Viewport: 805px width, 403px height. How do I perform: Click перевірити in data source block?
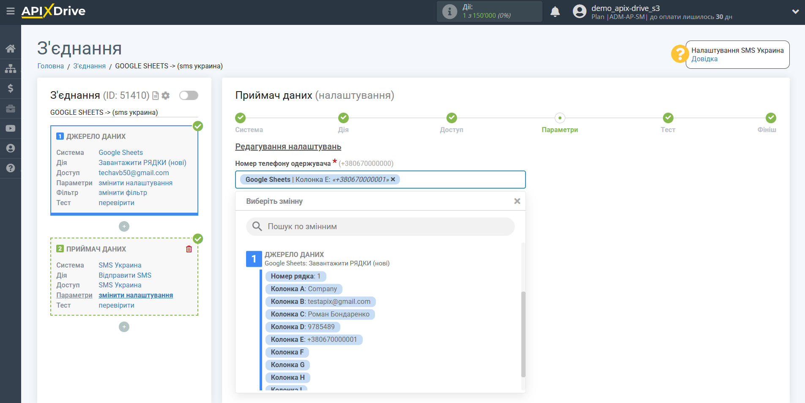click(117, 203)
